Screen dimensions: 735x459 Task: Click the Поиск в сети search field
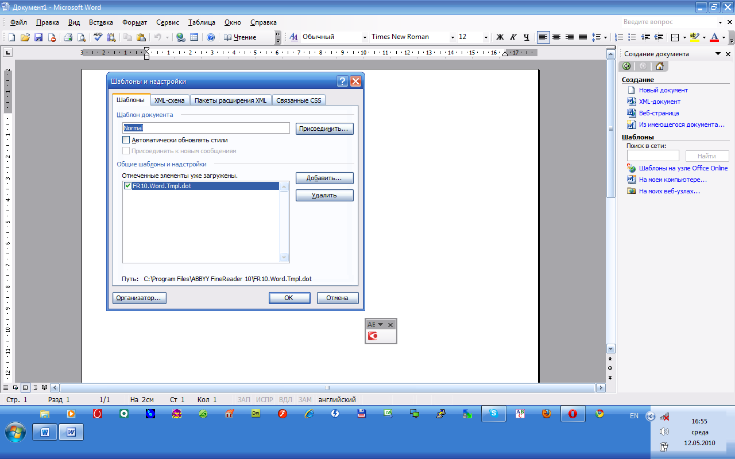(653, 155)
